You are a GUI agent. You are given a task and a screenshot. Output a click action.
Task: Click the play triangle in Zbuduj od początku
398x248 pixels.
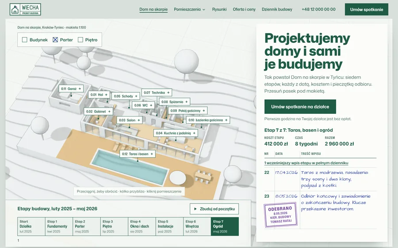point(195,209)
